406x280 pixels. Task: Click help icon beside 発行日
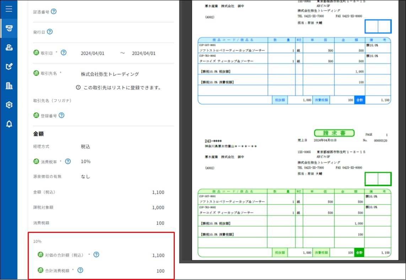pos(50,32)
